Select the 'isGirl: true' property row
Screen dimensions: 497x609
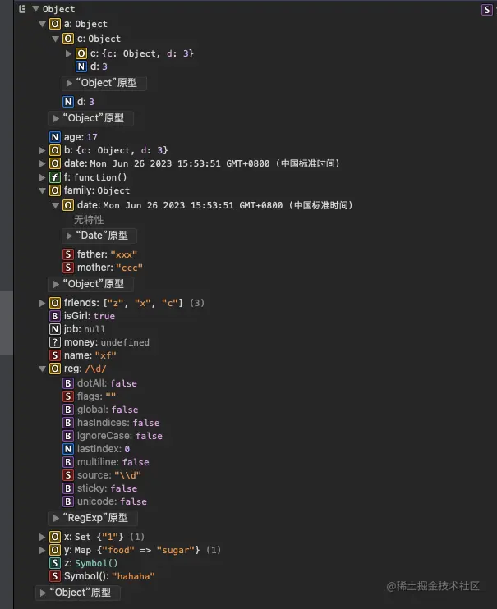click(82, 316)
